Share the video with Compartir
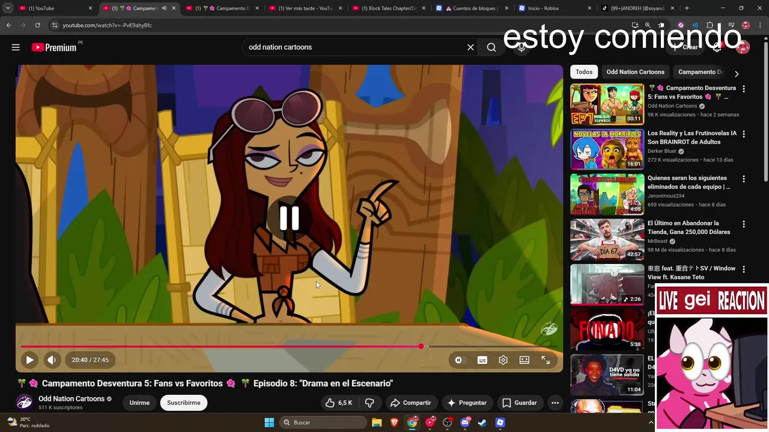 [410, 403]
